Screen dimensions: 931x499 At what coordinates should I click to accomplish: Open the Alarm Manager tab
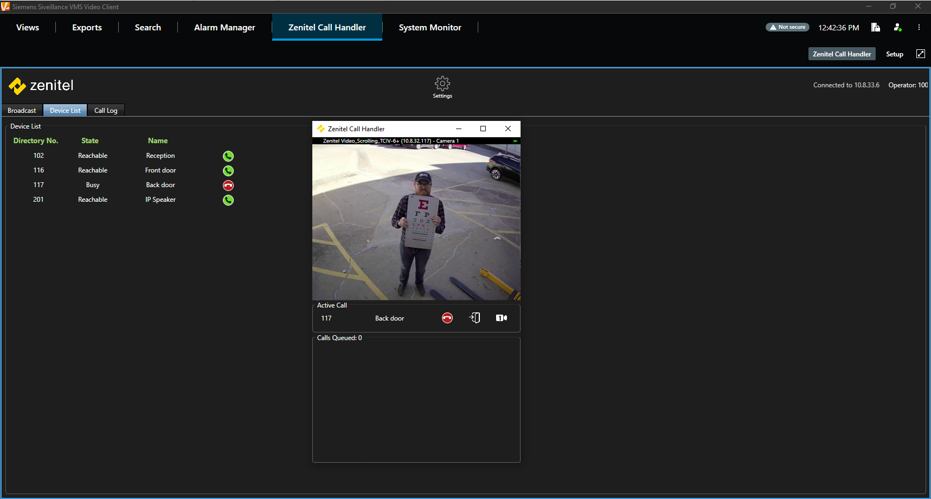(224, 28)
